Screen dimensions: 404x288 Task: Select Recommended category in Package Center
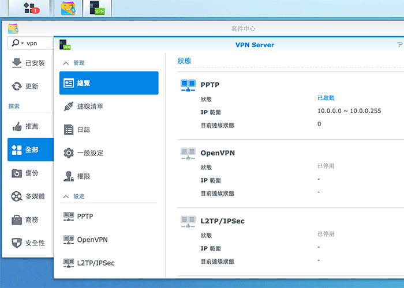(x=31, y=126)
